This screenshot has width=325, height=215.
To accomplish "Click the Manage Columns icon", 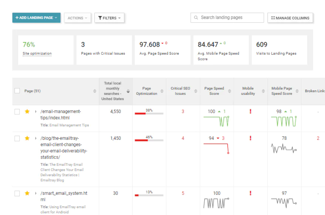I will pos(272,18).
